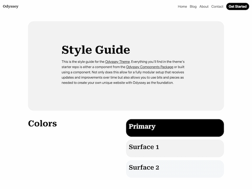Go to the Blog page
Viewport: 252px width, 189px height.
pos(193,6)
